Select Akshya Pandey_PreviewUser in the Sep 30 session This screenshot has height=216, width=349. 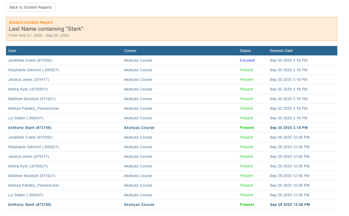[x=34, y=108]
